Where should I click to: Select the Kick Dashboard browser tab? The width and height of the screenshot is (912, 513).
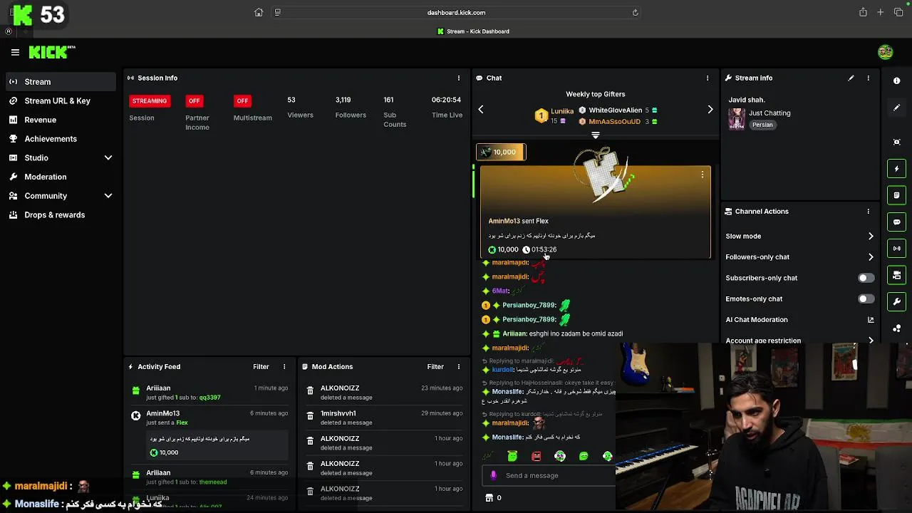tap(473, 31)
